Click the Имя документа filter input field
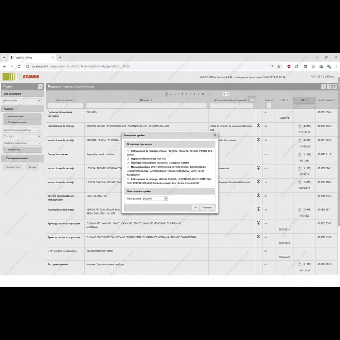340x340 pixels. point(65,105)
